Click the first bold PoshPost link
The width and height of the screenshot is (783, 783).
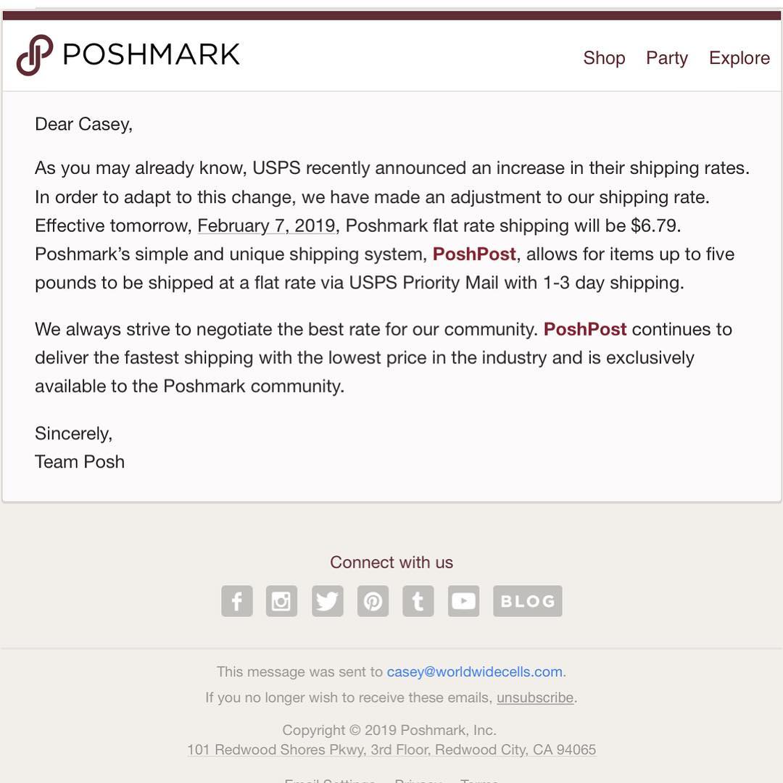pyautogui.click(x=474, y=254)
